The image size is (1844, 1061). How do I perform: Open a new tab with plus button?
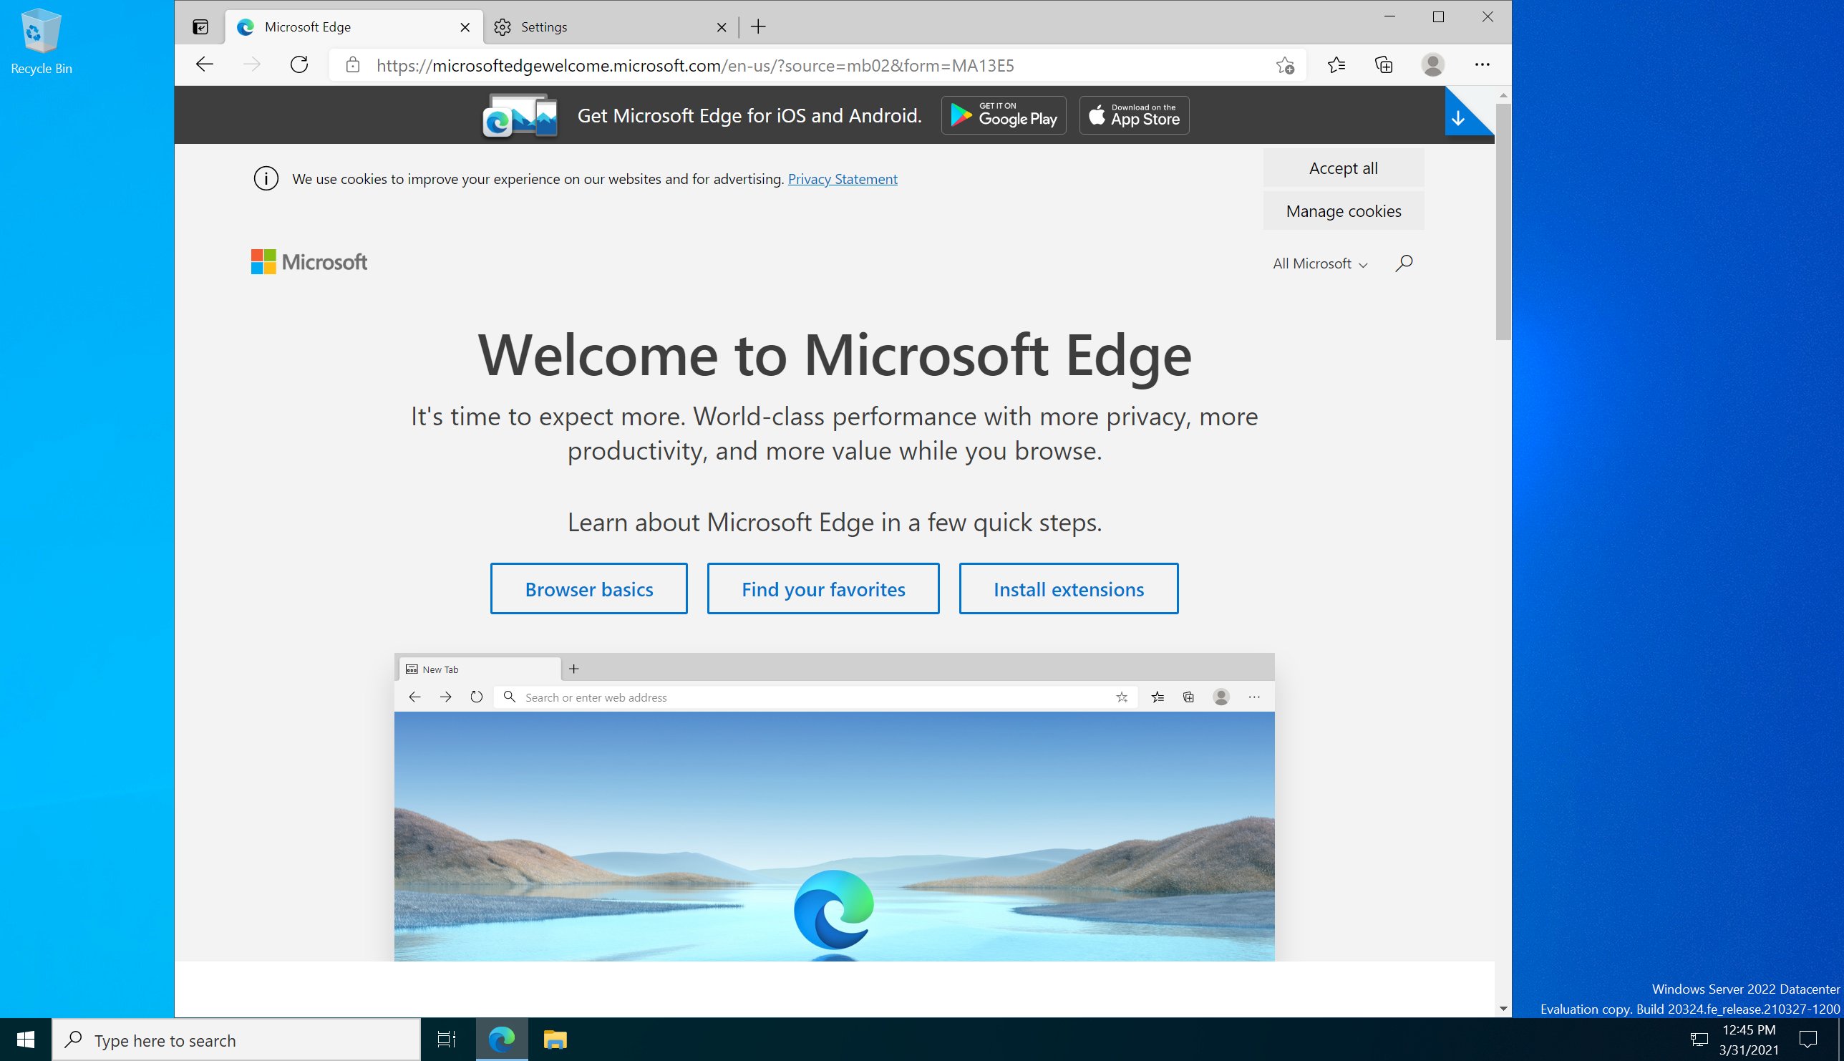pos(759,27)
